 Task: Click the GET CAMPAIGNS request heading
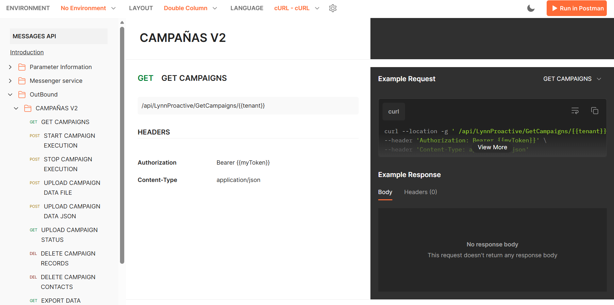click(x=194, y=78)
